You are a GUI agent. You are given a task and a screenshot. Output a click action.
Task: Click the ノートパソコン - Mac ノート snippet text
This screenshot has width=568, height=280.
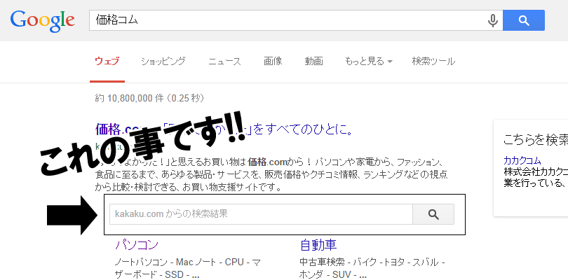tap(166, 262)
